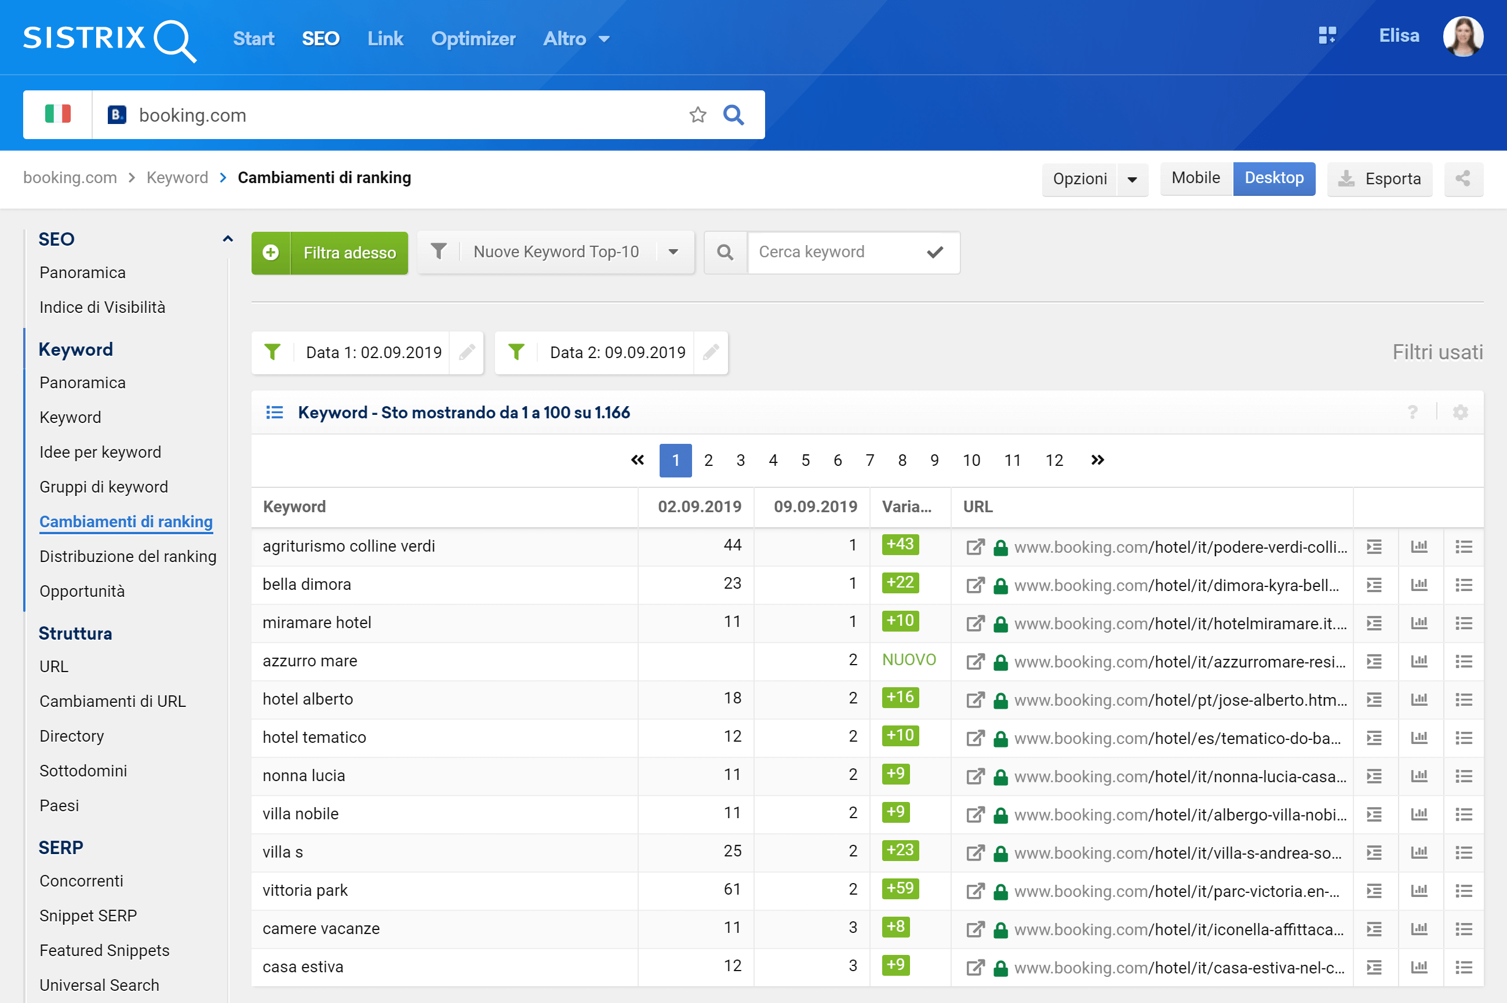Open external link for agriturismo colline verdi
This screenshot has height=1003, width=1507.
click(974, 547)
